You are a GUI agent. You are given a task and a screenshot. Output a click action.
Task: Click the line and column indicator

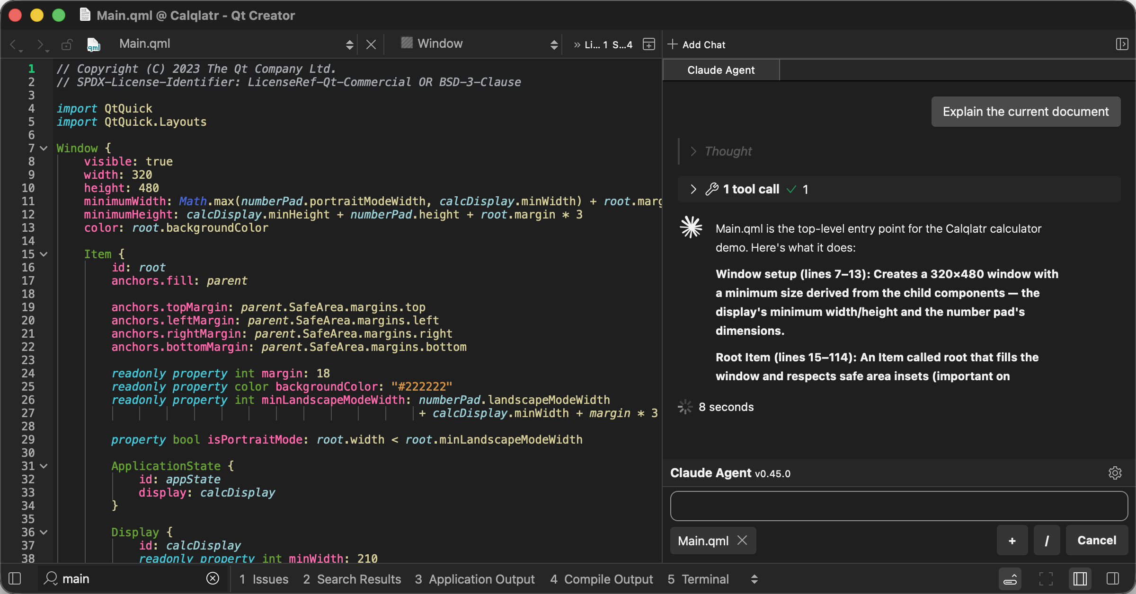click(609, 45)
